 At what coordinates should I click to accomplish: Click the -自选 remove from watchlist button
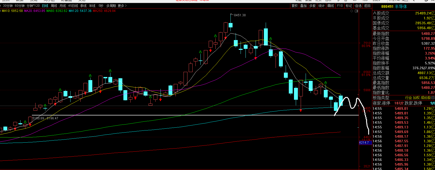coord(358,6)
